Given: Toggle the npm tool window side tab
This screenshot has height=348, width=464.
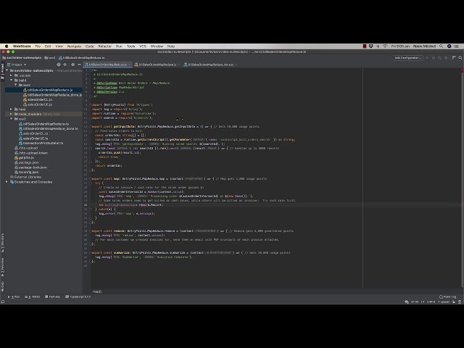Looking at the screenshot, I should click(3, 286).
